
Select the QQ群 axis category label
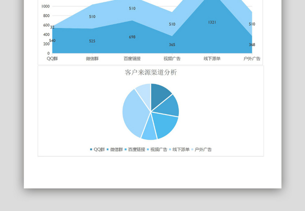point(52,58)
